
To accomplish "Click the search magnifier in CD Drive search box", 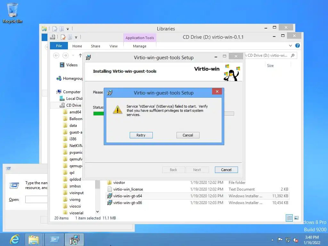I will coord(293,55).
